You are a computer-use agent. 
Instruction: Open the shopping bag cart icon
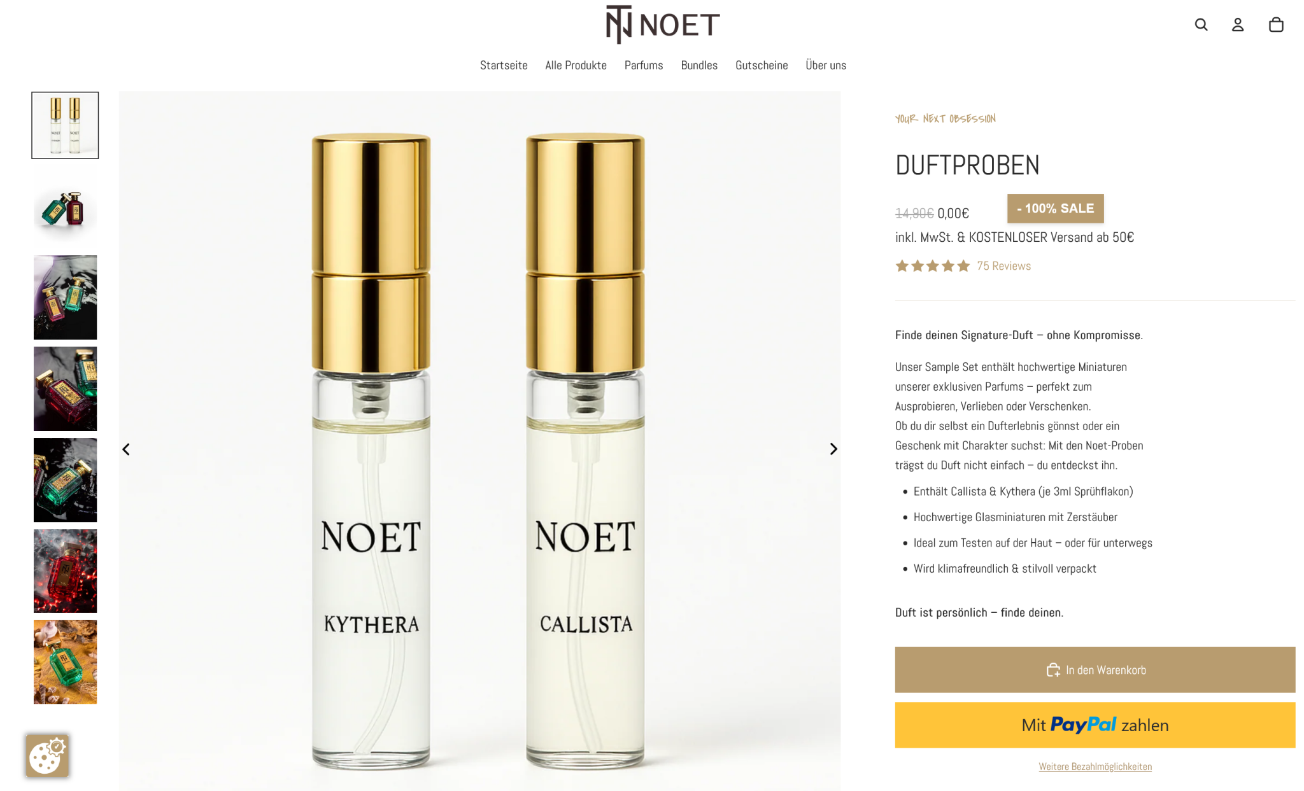1275,25
